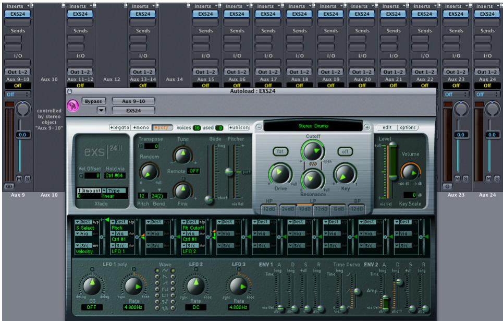Click the LFO 1 EG knob

tap(92, 286)
